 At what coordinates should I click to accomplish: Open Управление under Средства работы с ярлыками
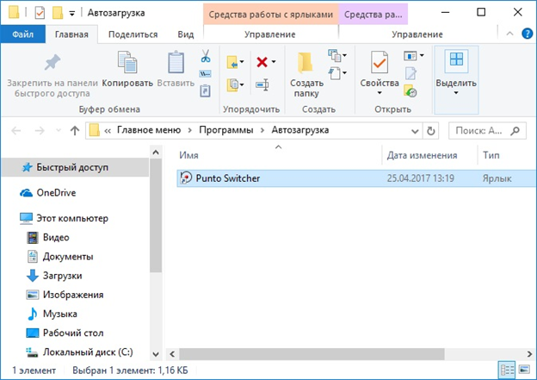pyautogui.click(x=270, y=34)
